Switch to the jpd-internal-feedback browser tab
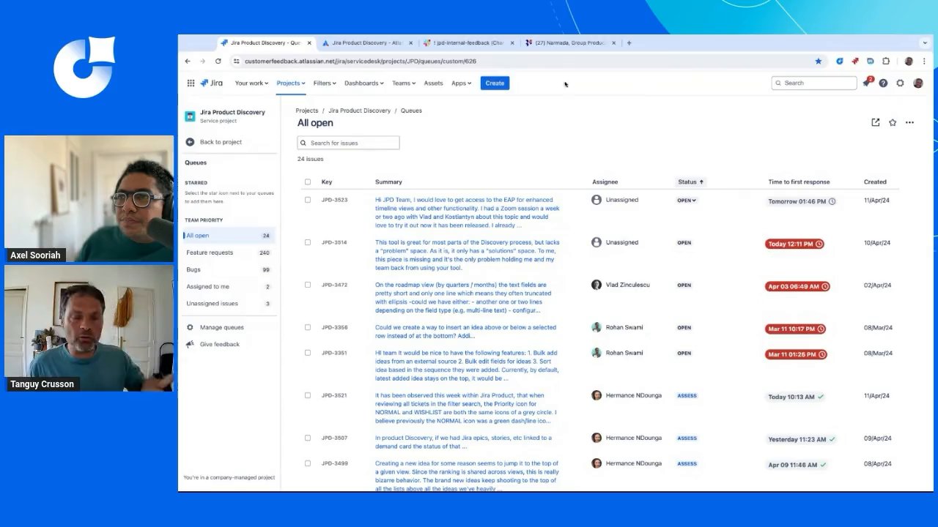The image size is (938, 527). point(469,42)
